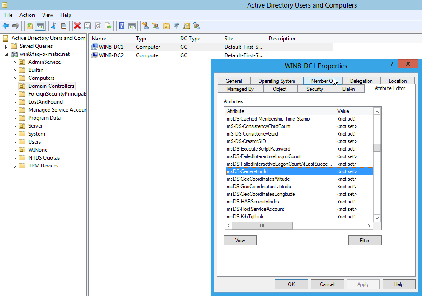
Task: Click the Up one level folder icon
Action: coord(30,26)
